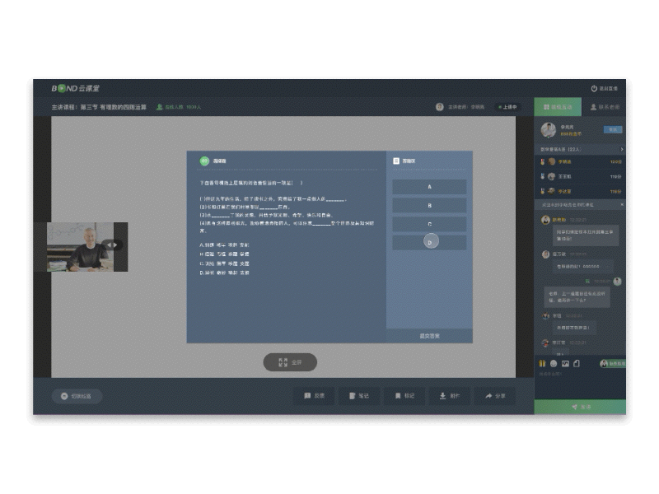Click the image upload icon in chat toolbar
659x494 pixels.
[x=565, y=363]
